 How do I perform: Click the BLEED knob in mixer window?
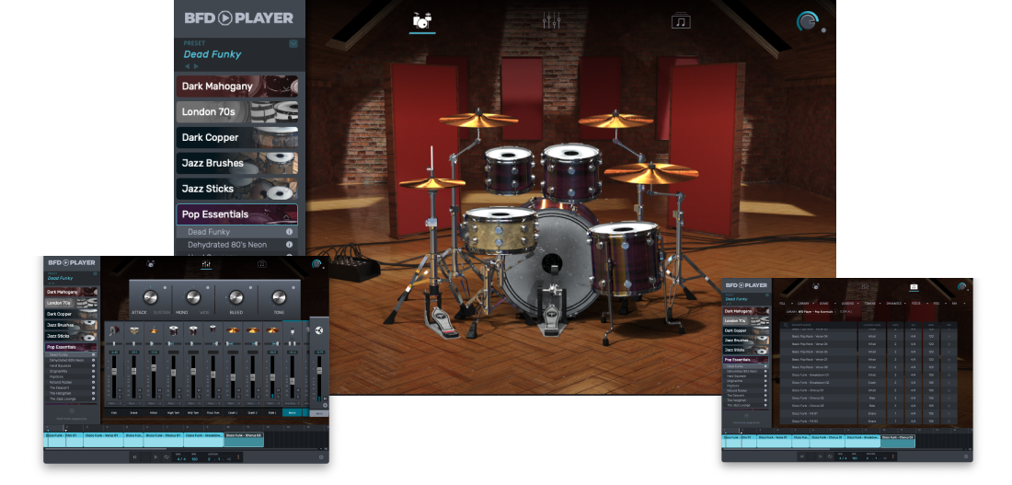click(x=236, y=297)
